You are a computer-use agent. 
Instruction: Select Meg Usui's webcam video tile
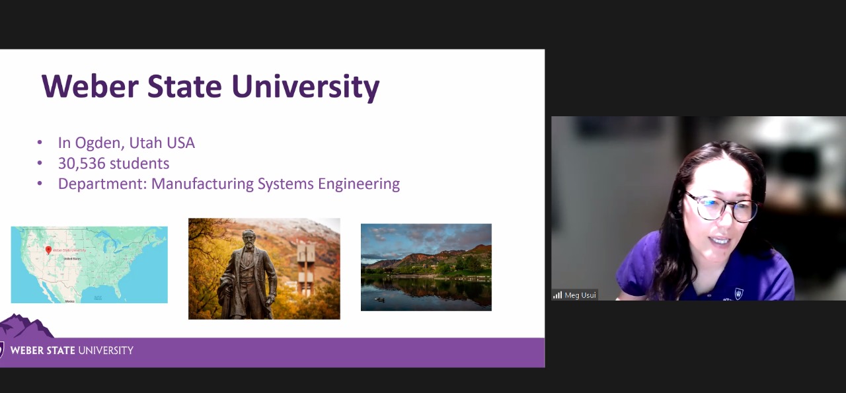699,209
